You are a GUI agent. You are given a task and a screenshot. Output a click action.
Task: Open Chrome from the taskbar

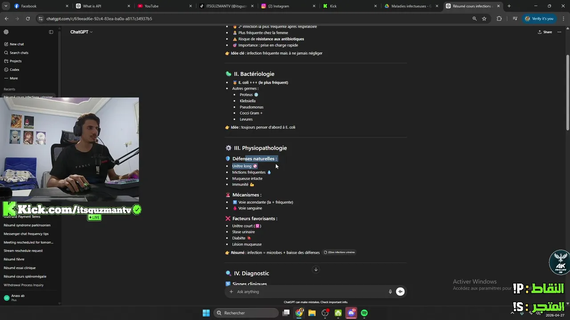pyautogui.click(x=299, y=313)
